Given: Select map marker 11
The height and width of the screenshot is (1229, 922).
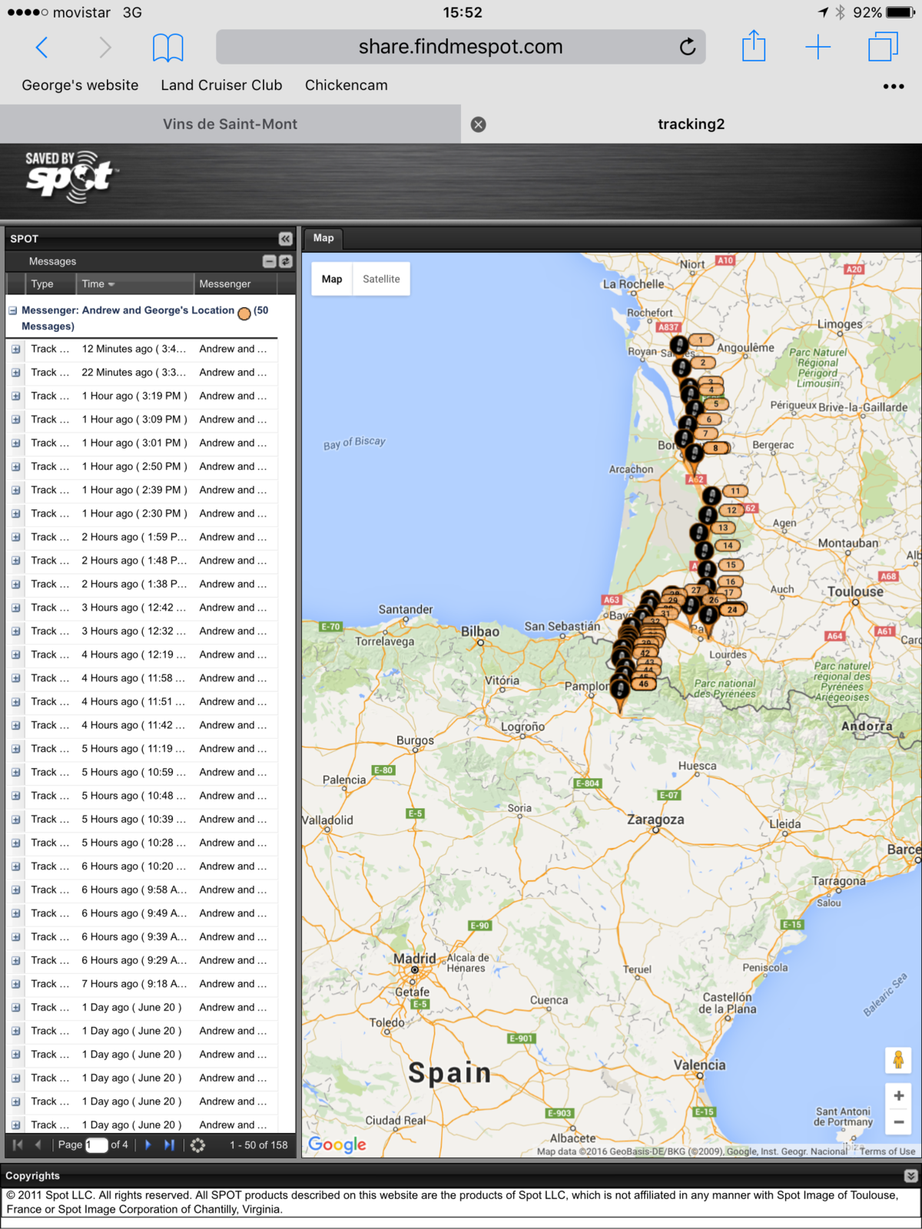Looking at the screenshot, I should click(735, 491).
